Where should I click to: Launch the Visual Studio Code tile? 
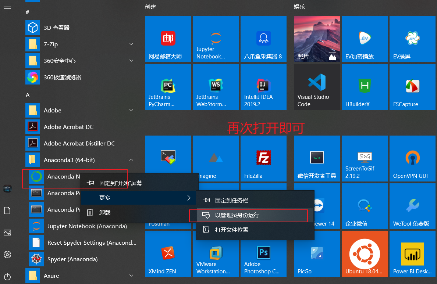(317, 87)
